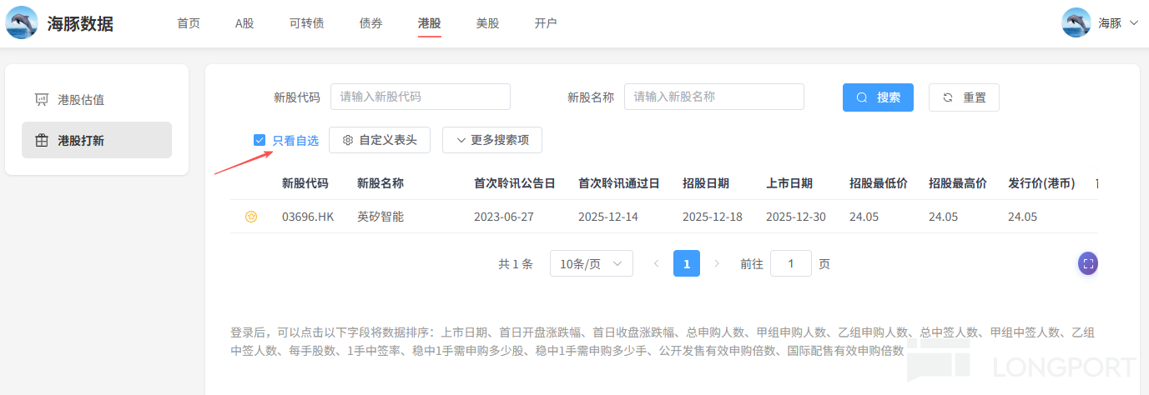Click date cell 2023-06-27

(x=504, y=217)
